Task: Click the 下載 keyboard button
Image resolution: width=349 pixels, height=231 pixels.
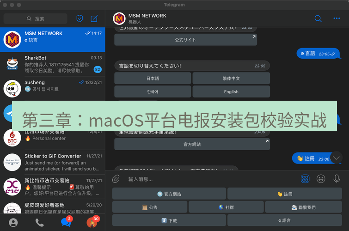Action: (169, 220)
